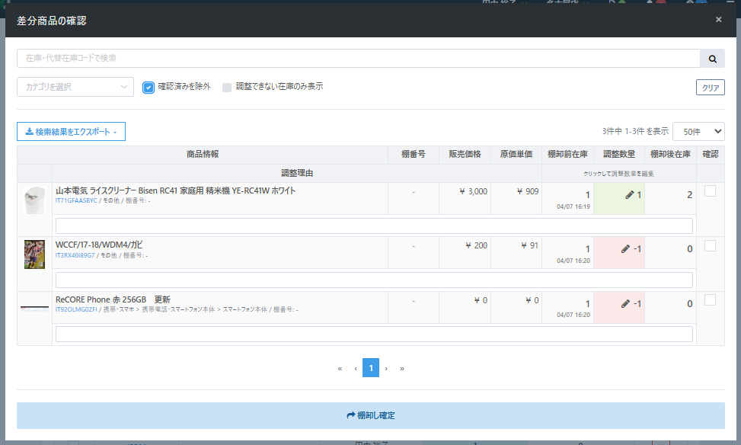The image size is (741, 445).
Task: Click the 3件中 1-3件 を表示 count text
Action: [635, 132]
